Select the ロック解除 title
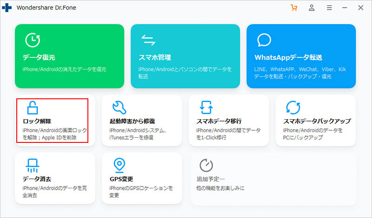 click(37, 121)
